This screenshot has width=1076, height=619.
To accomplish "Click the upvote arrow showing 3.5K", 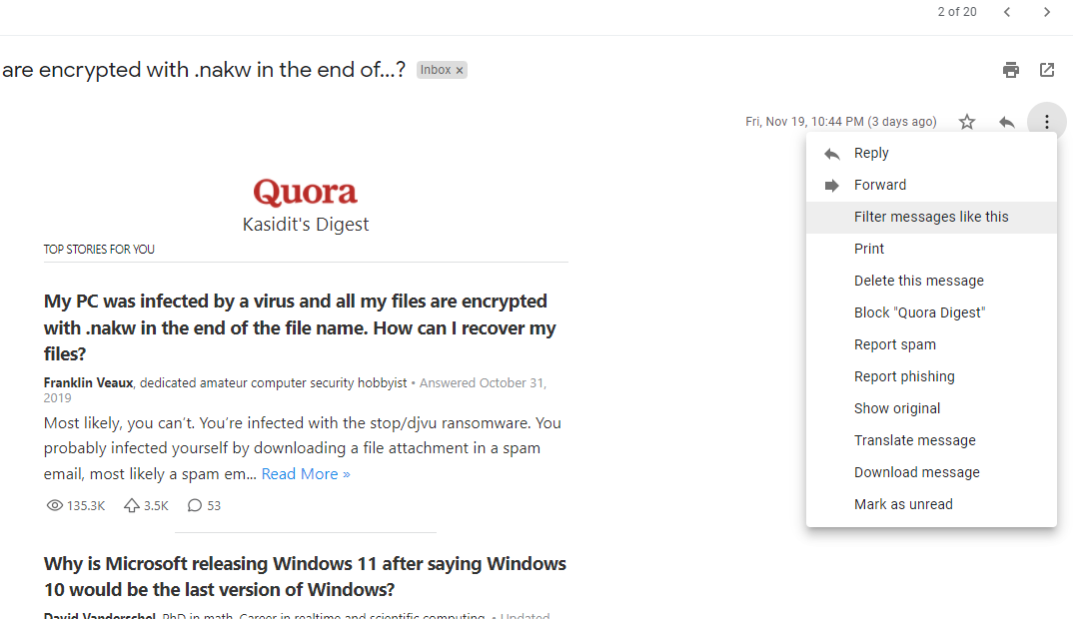I will point(132,506).
